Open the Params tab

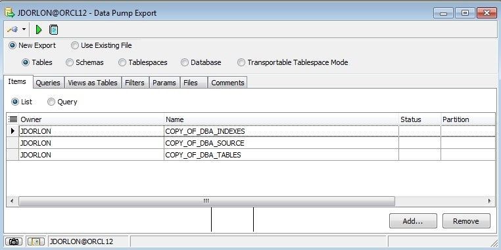click(x=164, y=83)
